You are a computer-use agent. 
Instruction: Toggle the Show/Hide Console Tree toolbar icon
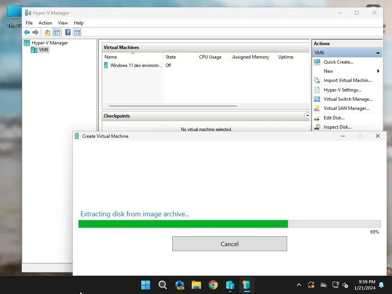(57, 32)
